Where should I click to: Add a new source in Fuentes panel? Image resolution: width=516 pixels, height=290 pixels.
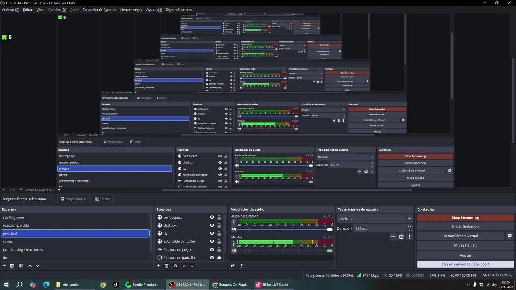159,266
